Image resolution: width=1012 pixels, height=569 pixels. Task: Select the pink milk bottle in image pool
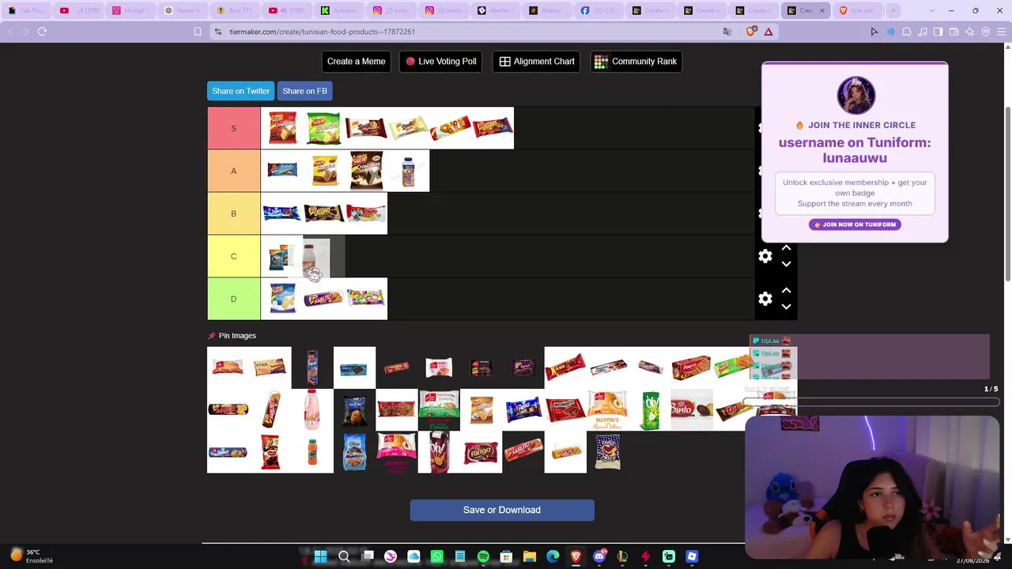point(312,409)
